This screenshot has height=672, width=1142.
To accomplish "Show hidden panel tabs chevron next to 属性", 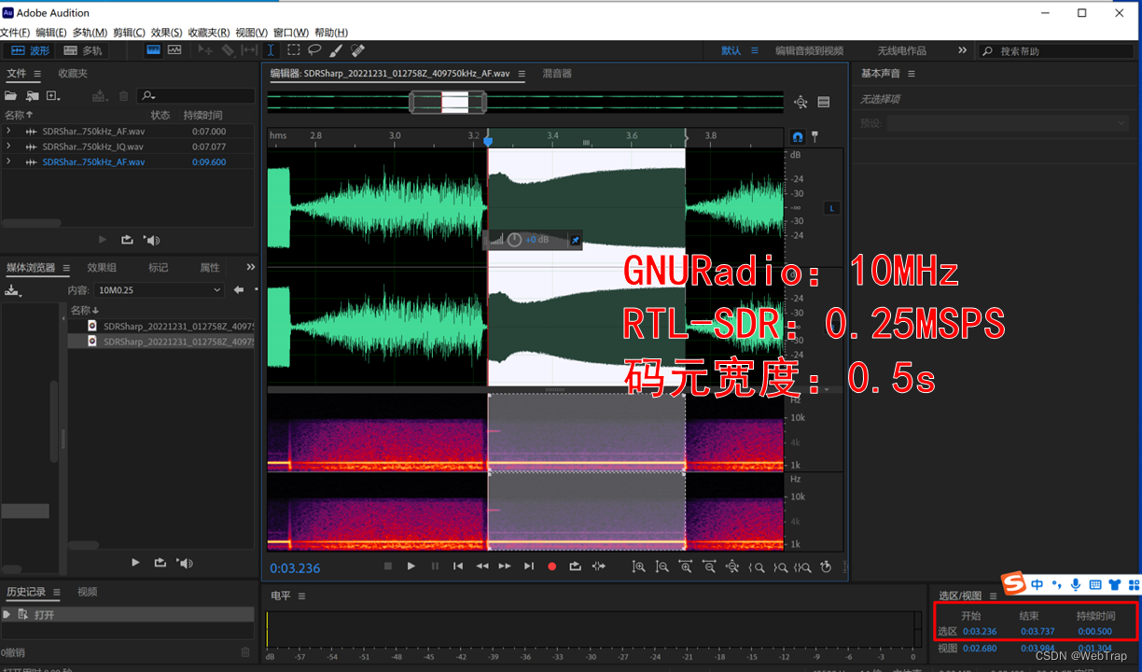I will [250, 268].
